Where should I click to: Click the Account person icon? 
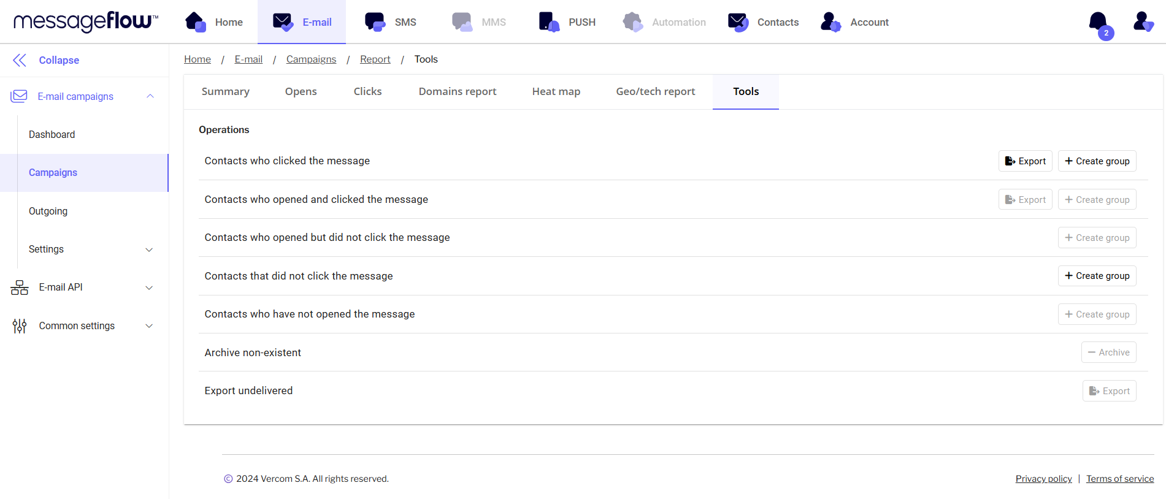coord(830,22)
